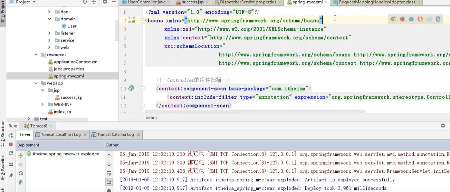This screenshot has width=450, height=192.
Task: Expand the listener folder
Action: tap(49, 33)
